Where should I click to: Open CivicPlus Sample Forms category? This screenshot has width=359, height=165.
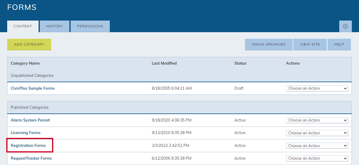[x=33, y=88]
